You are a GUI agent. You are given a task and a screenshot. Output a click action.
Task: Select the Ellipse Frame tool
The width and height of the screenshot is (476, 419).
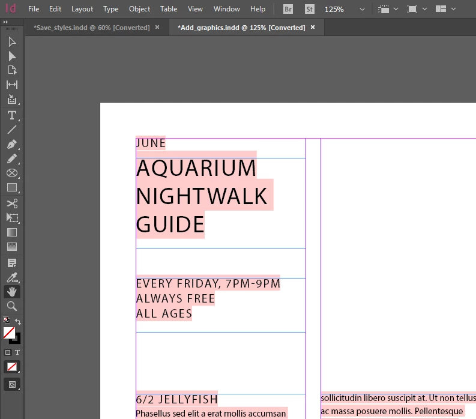(x=12, y=173)
